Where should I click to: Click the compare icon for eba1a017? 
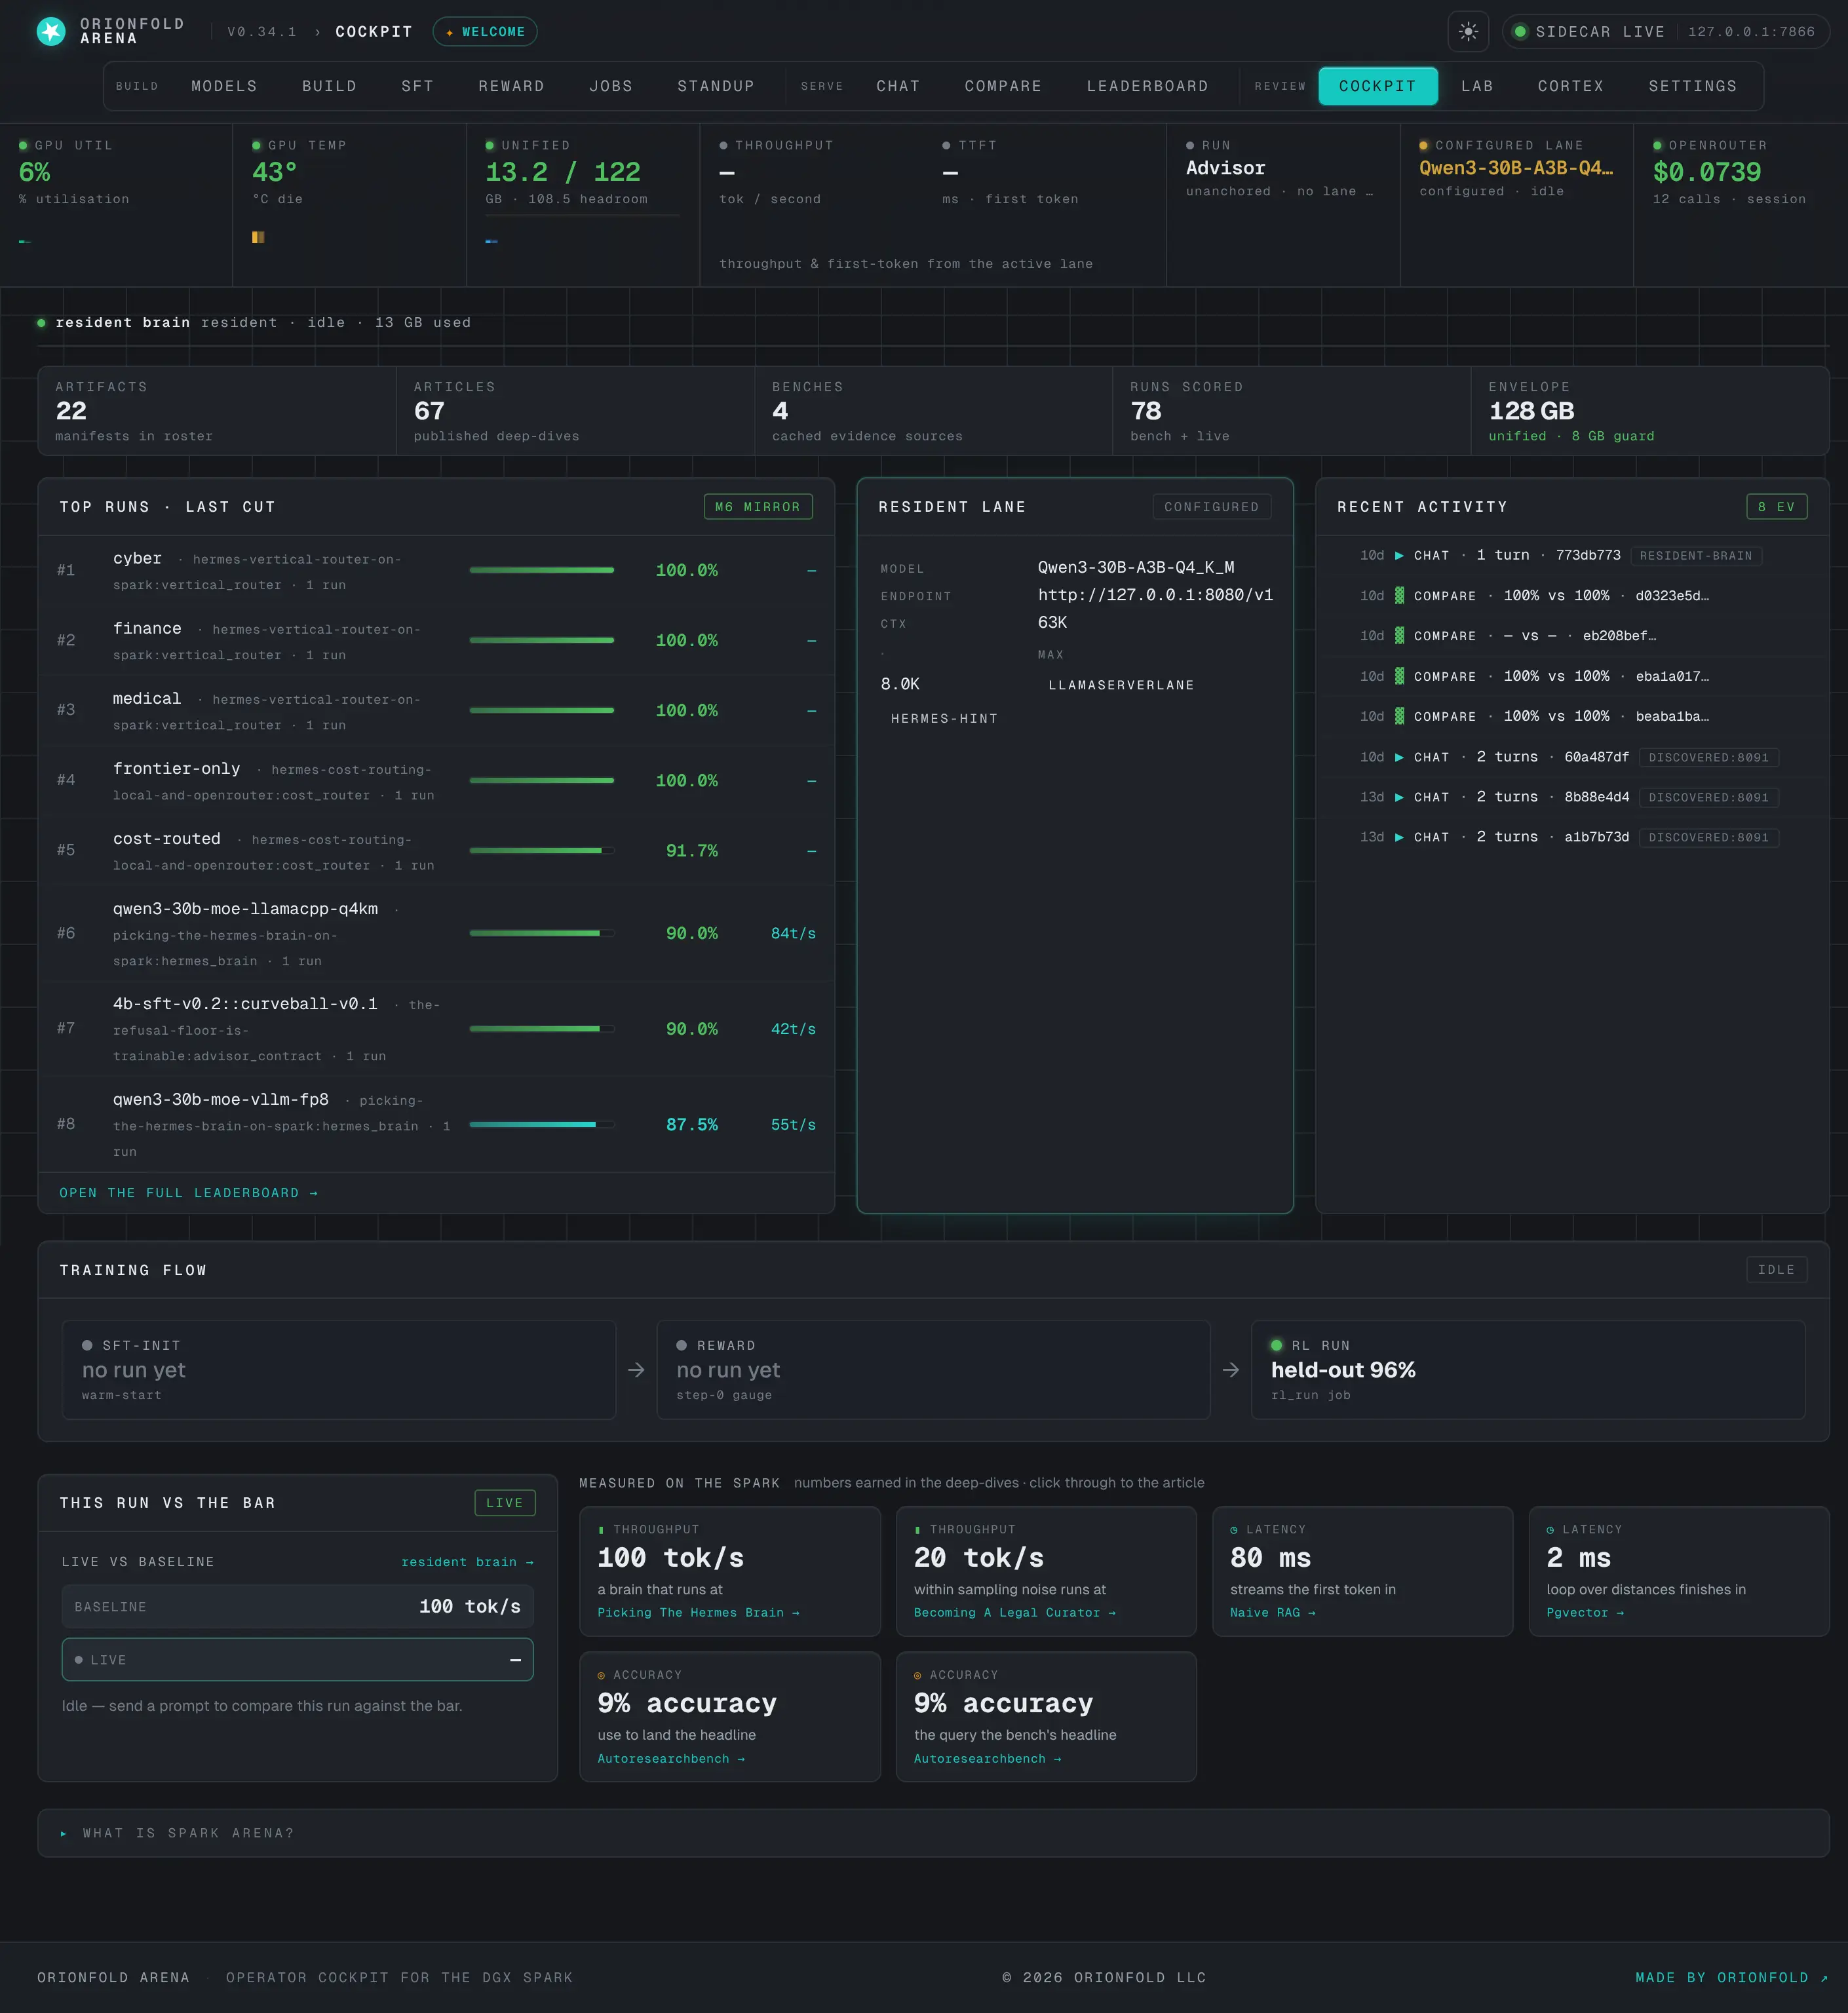[x=1399, y=676]
